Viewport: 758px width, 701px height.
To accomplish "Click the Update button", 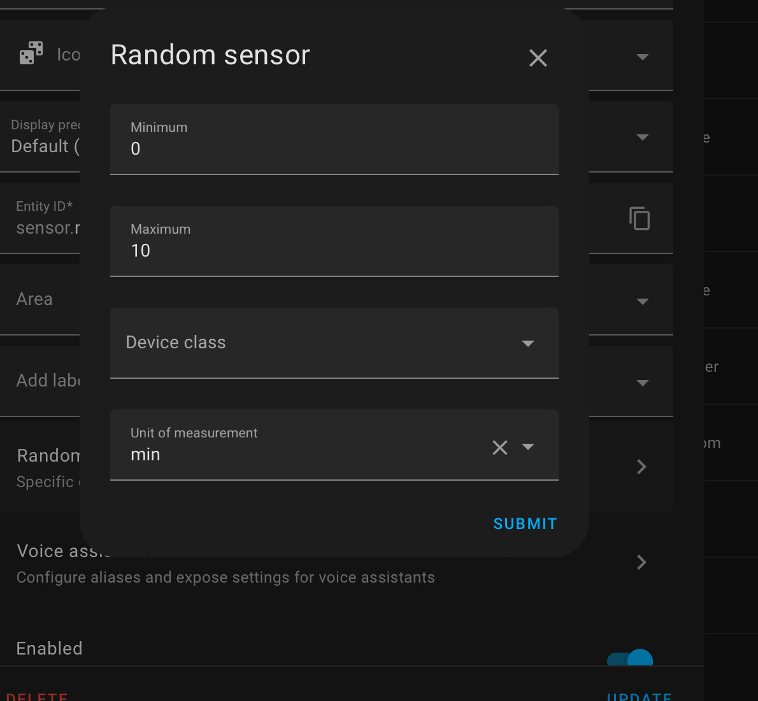I will click(639, 696).
